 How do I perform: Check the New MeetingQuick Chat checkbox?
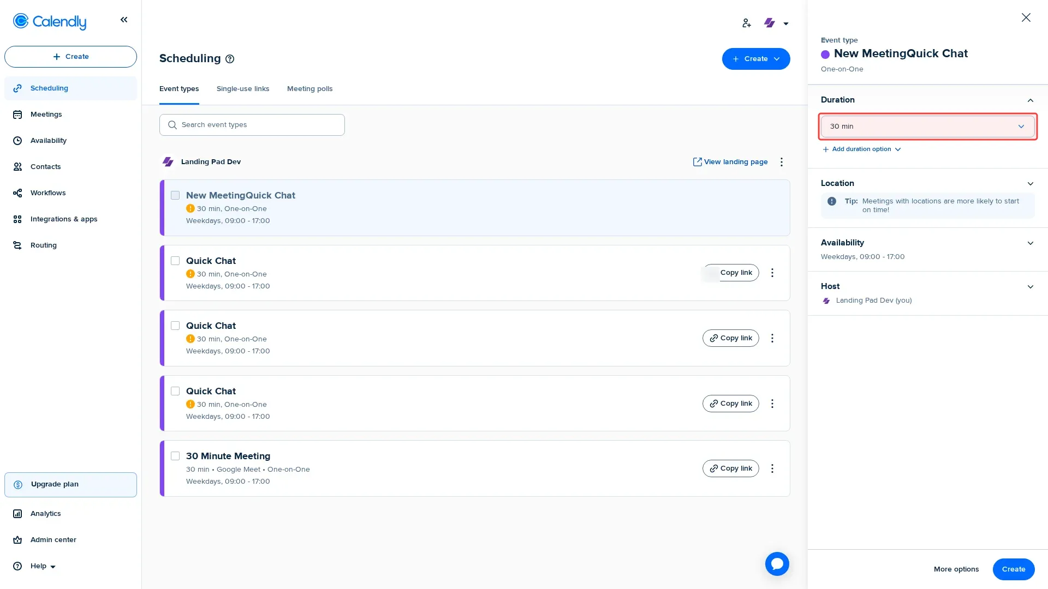175,195
